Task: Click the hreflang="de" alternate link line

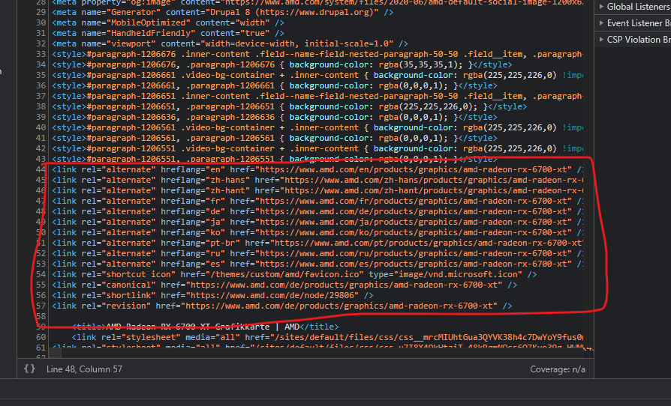Action: tap(317, 211)
